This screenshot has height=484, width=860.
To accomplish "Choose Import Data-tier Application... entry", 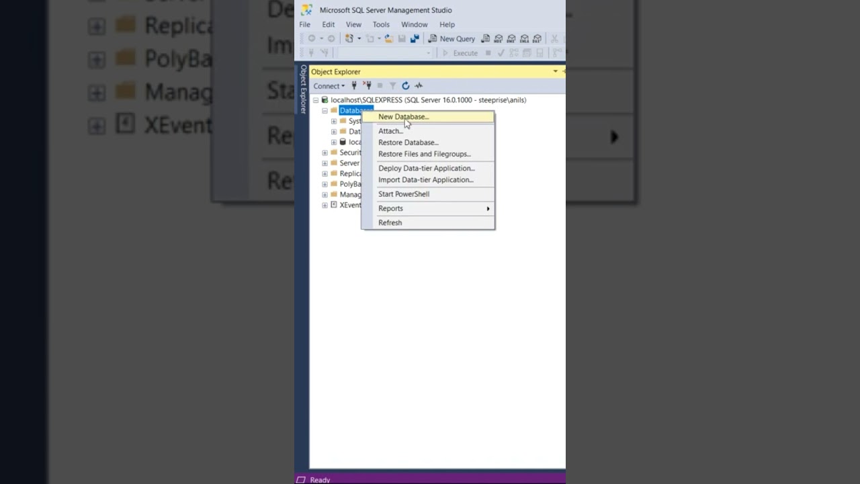I will [x=428, y=179].
